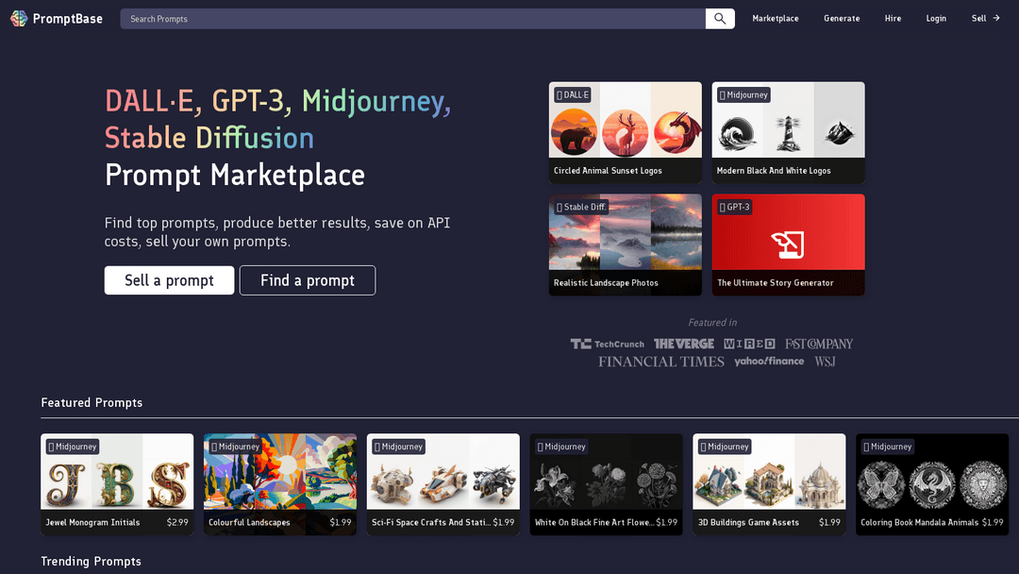Click the Stable Diff. tag on landscape card
The height and width of the screenshot is (574, 1019).
click(x=581, y=208)
